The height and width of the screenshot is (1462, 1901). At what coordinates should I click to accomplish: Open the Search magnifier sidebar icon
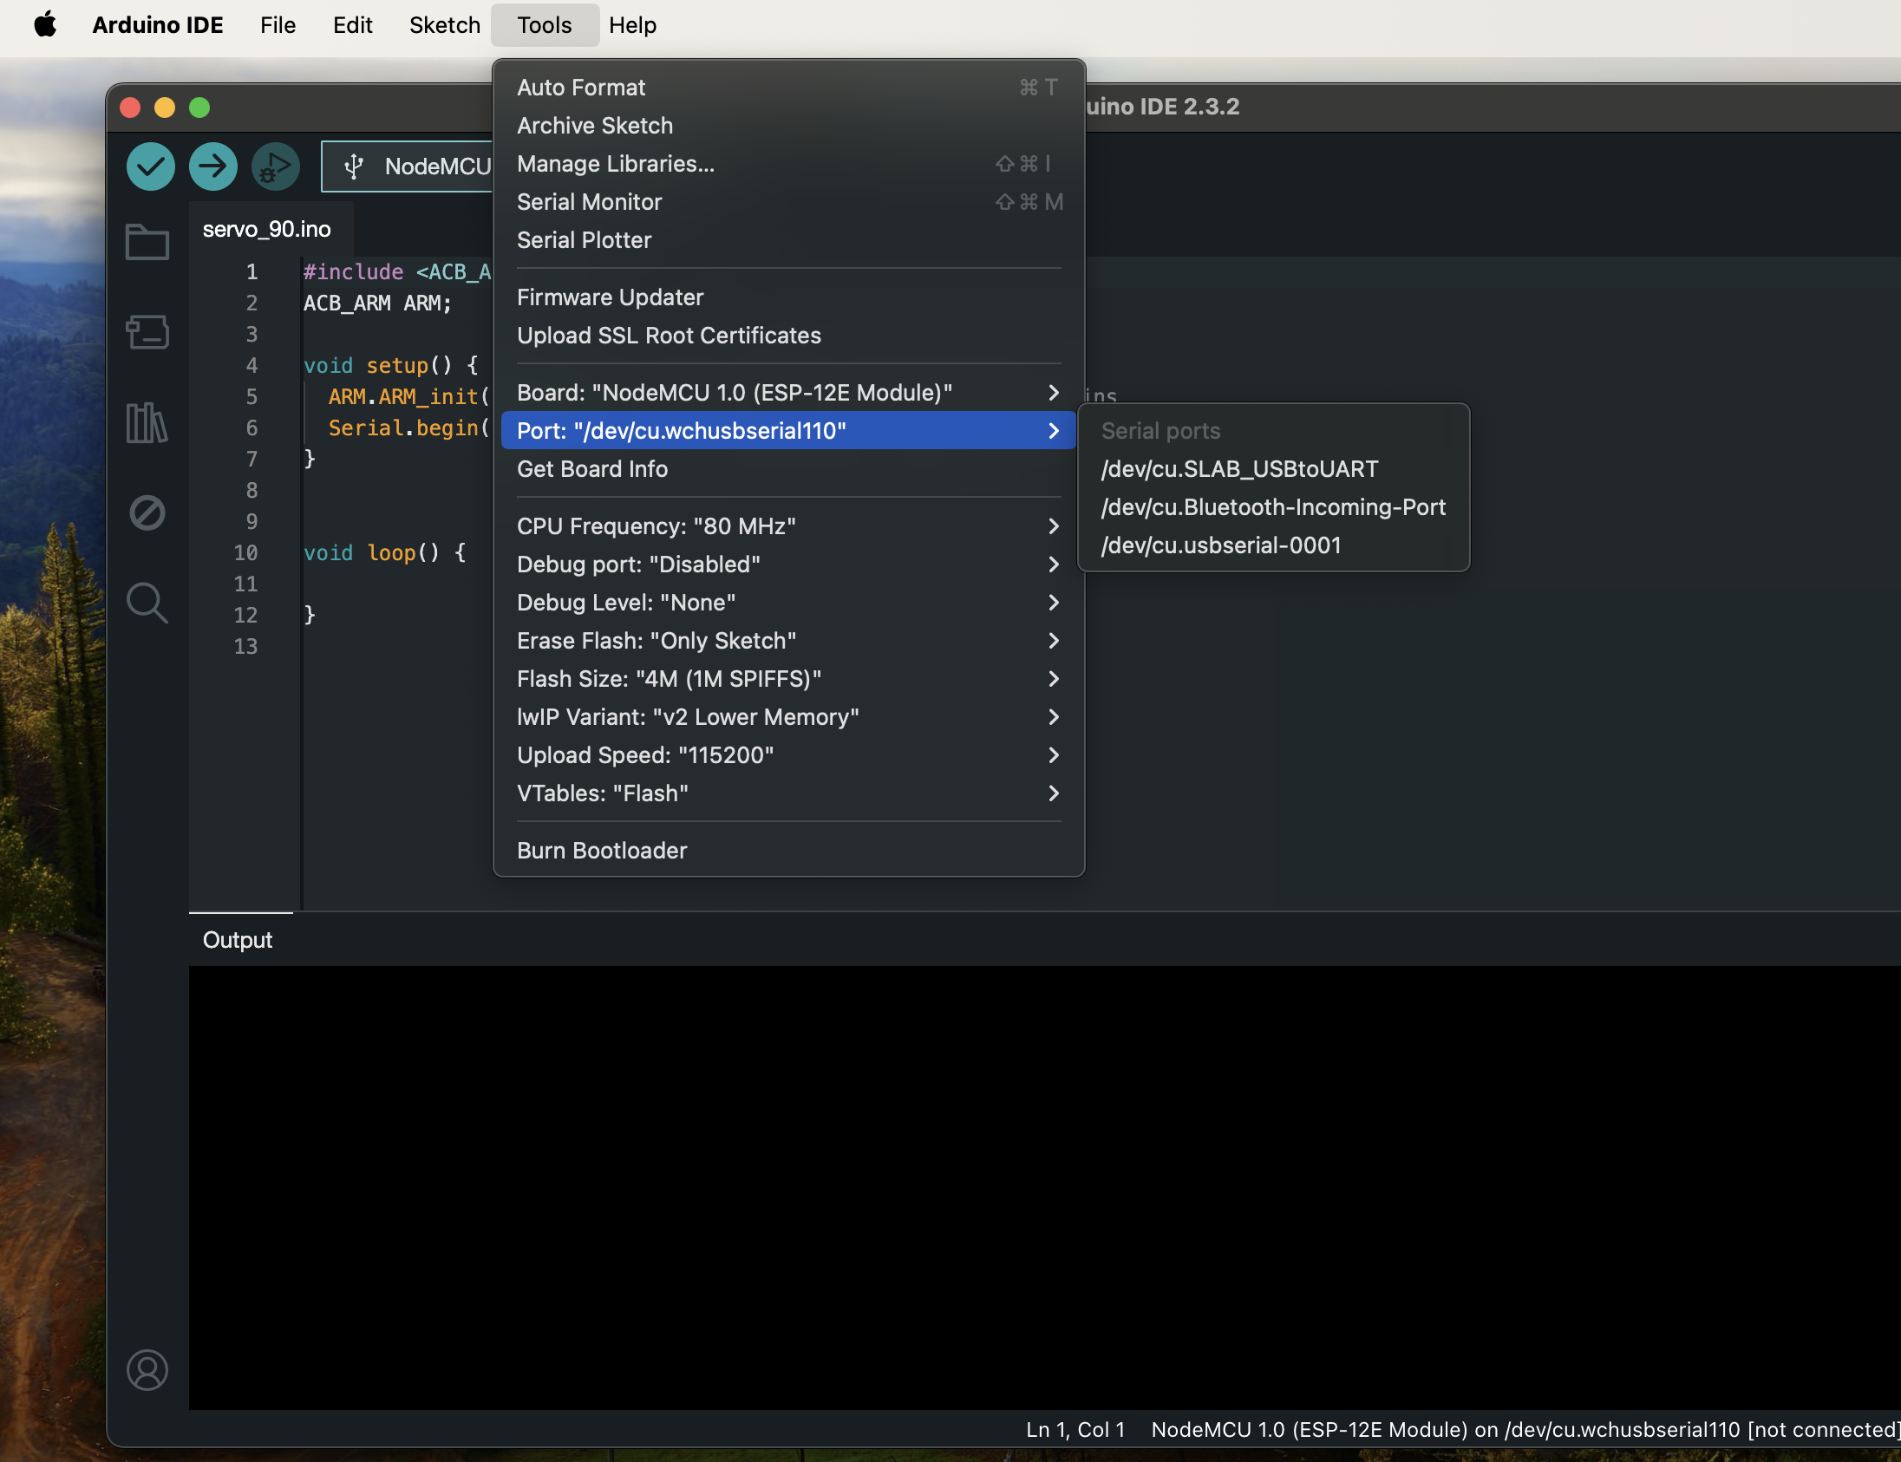147,603
